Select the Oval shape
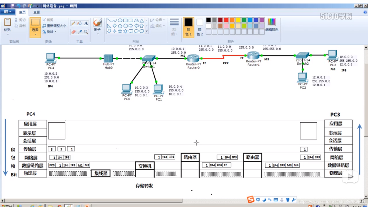Screen dimensions: 368x207 coord(120,20)
